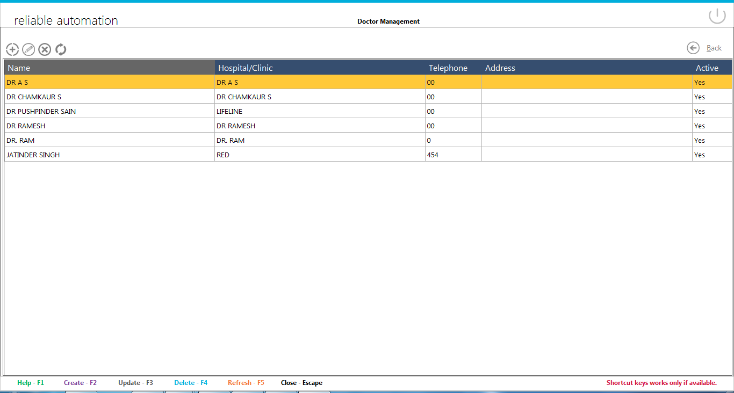Click the DR. RAM hospital cell
Screen dimensions: 734x393
pos(320,140)
